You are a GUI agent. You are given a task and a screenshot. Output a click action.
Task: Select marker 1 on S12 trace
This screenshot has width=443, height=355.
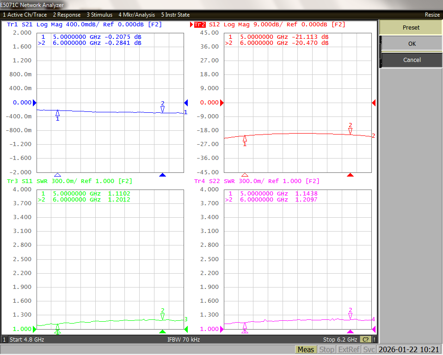click(245, 139)
